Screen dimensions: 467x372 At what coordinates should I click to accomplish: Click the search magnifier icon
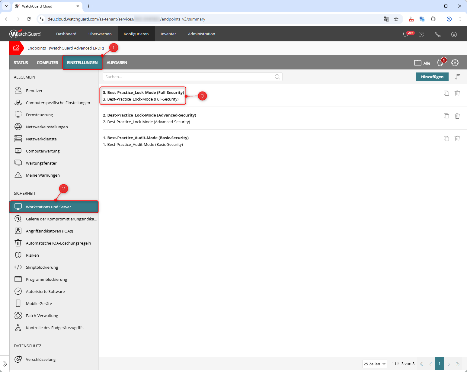[277, 77]
